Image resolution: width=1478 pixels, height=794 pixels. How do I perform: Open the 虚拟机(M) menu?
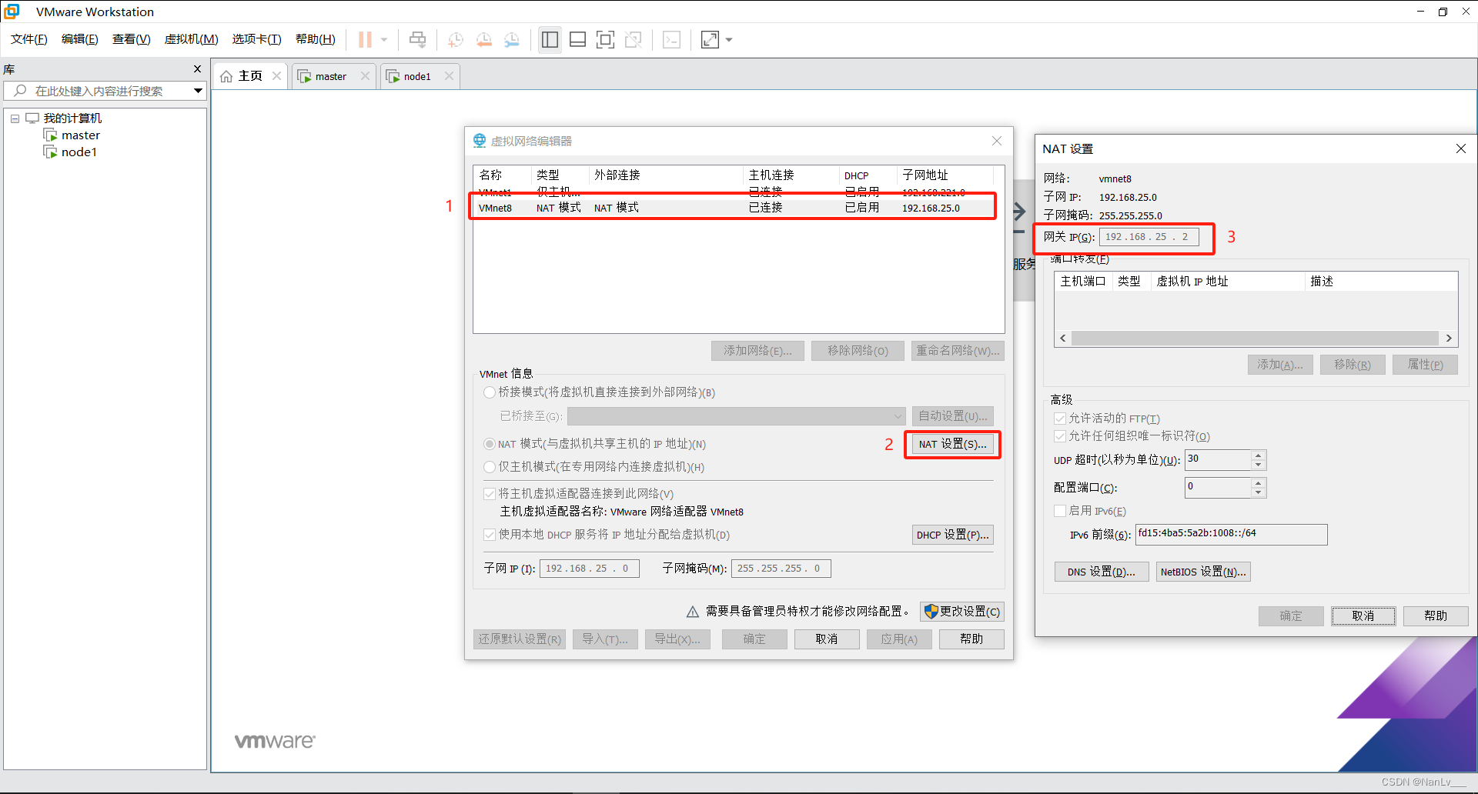point(191,39)
